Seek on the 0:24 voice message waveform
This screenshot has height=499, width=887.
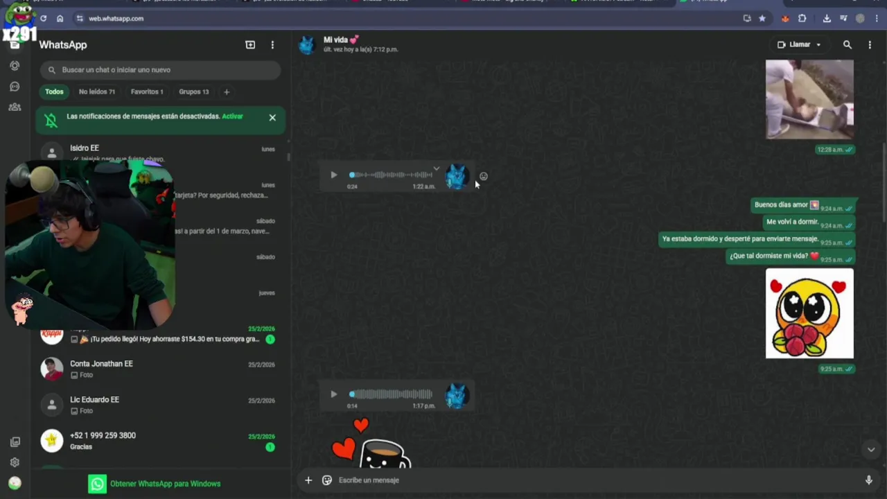[392, 175]
